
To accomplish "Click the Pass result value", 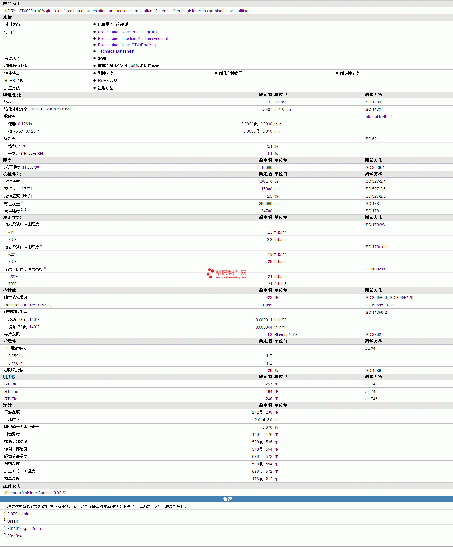I will [268, 305].
